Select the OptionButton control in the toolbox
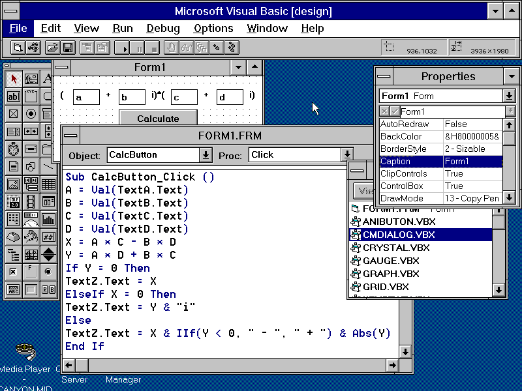 pyautogui.click(x=31, y=114)
